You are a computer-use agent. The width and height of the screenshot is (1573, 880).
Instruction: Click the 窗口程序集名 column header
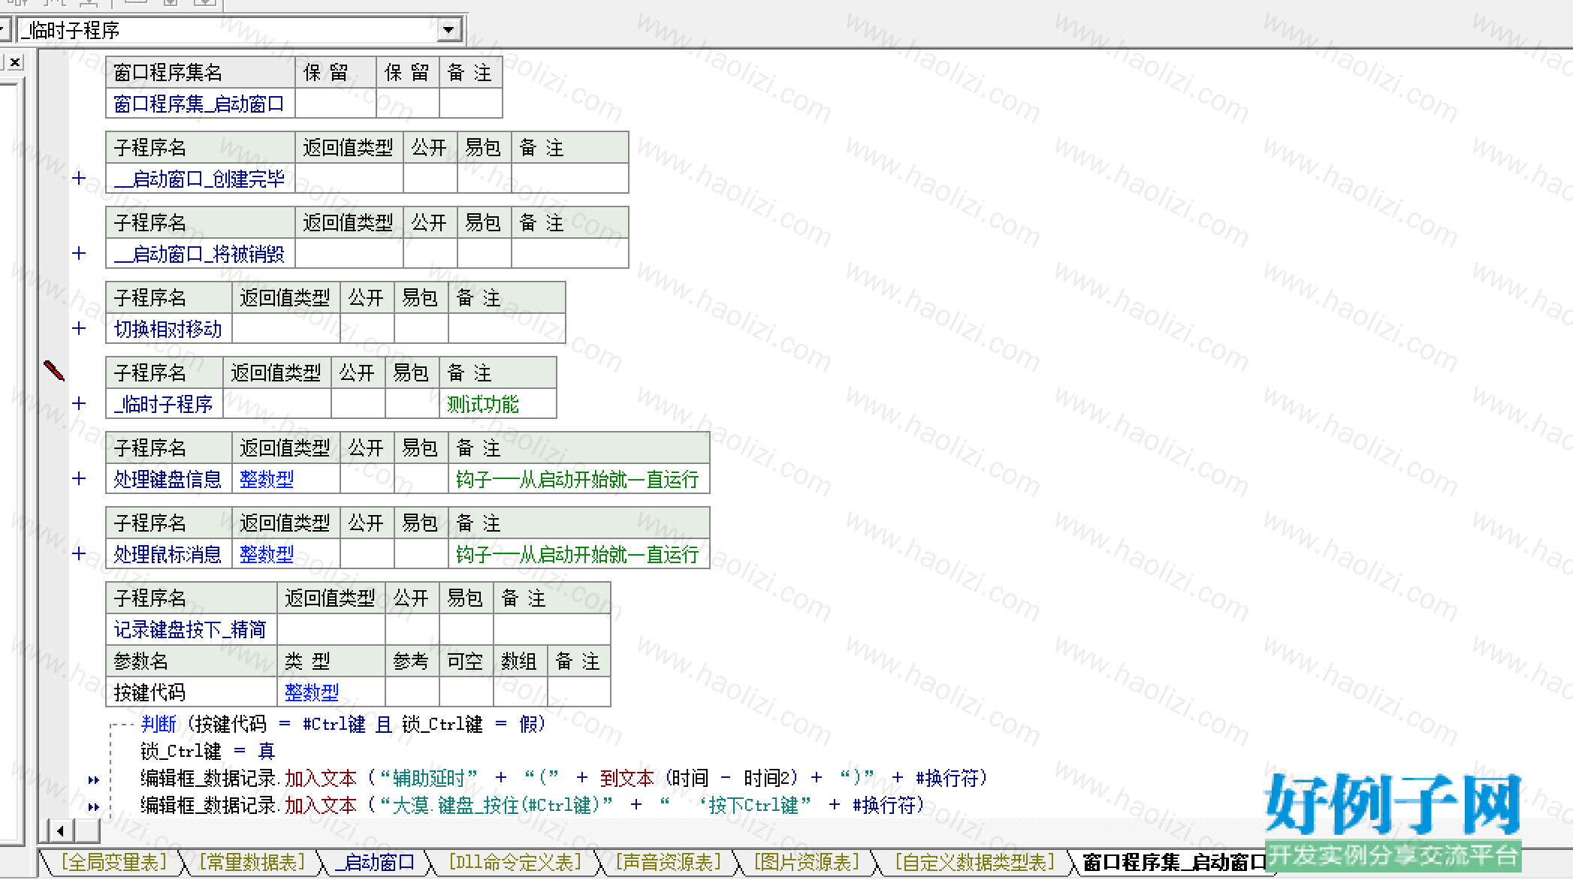click(x=200, y=72)
